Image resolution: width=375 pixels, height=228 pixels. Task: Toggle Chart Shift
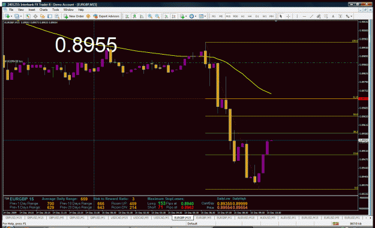click(173, 16)
